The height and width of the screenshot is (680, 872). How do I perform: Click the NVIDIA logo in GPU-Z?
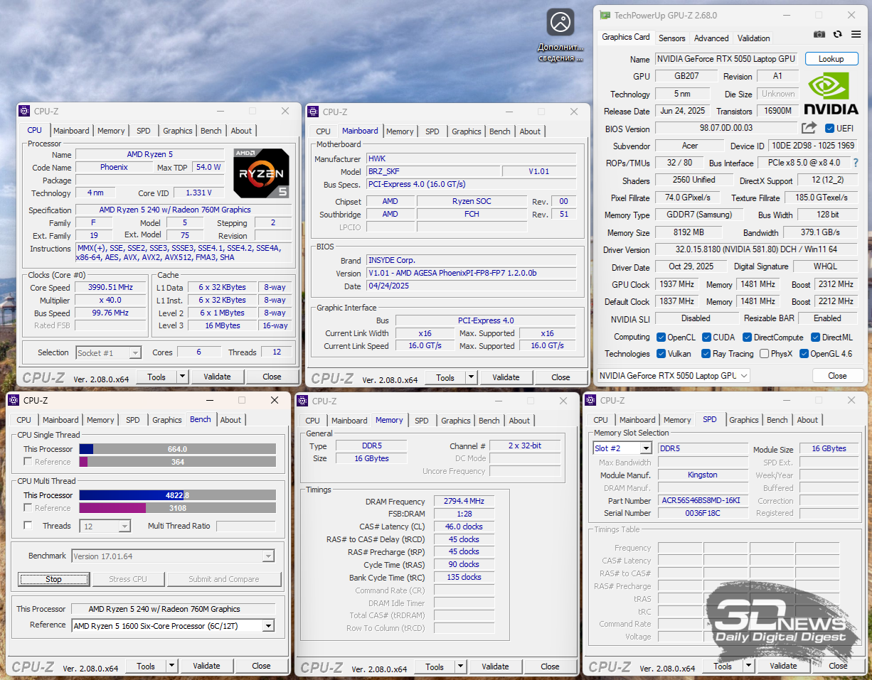tap(830, 93)
